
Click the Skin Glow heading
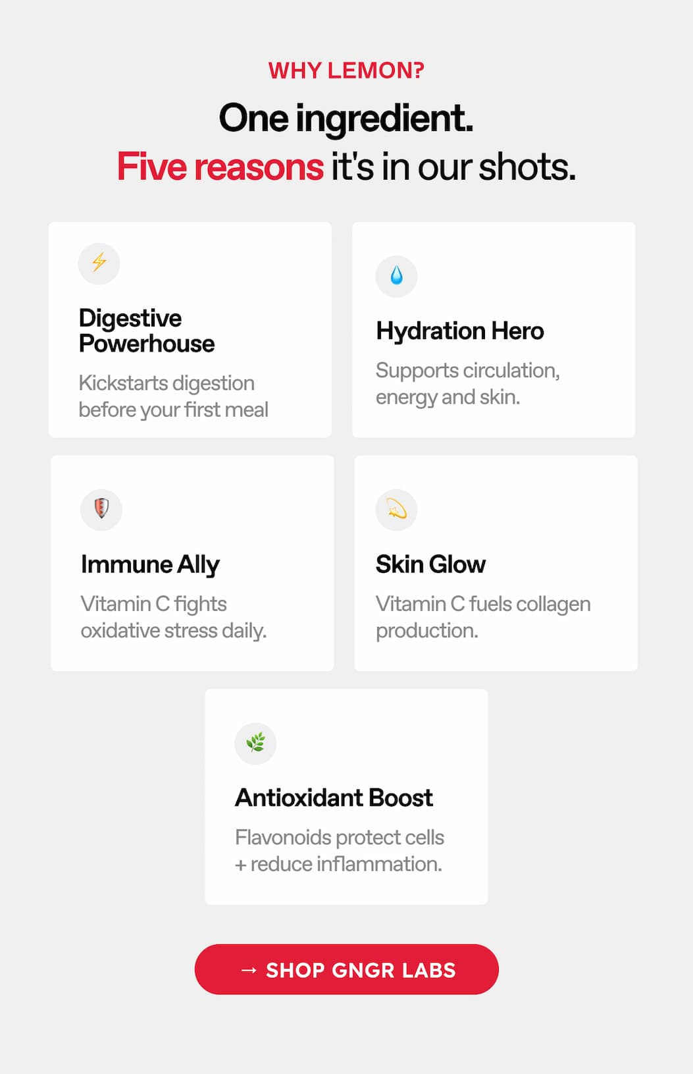(430, 564)
